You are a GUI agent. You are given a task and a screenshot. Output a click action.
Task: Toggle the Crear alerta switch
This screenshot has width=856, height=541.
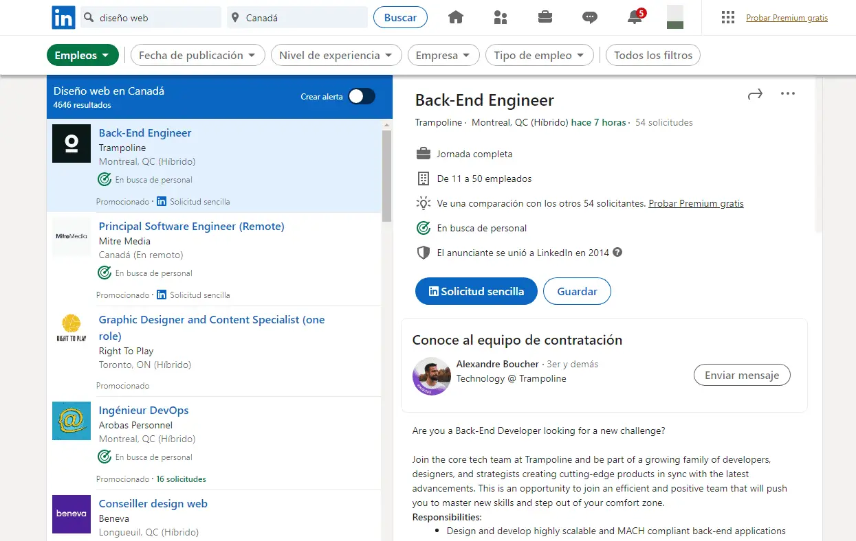click(362, 96)
